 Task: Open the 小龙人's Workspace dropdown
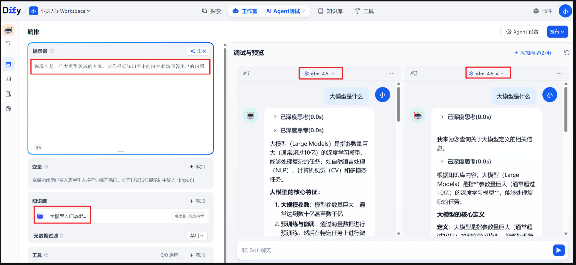click(x=65, y=11)
